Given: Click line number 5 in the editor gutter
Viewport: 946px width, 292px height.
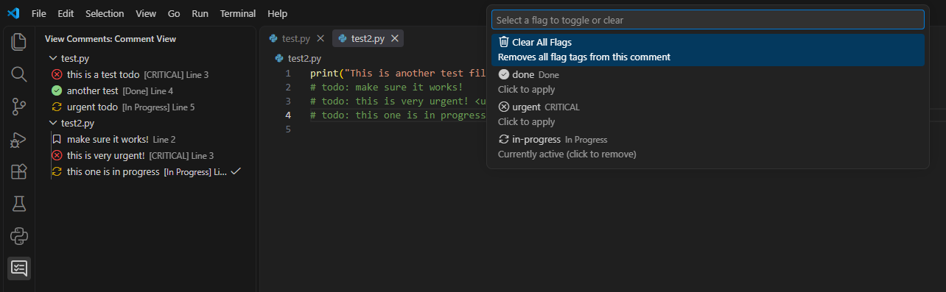Looking at the screenshot, I should 288,129.
